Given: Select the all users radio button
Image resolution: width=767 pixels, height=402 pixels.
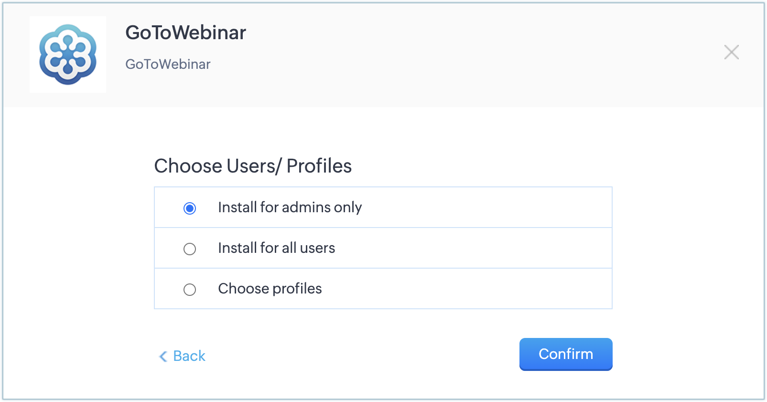Looking at the screenshot, I should tap(190, 249).
